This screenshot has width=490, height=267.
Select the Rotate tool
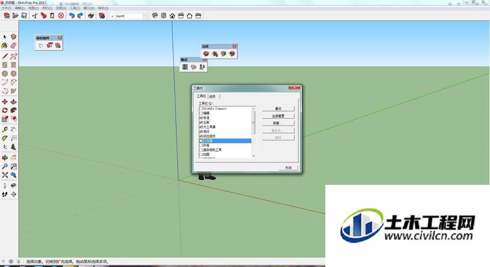[x=5, y=111]
